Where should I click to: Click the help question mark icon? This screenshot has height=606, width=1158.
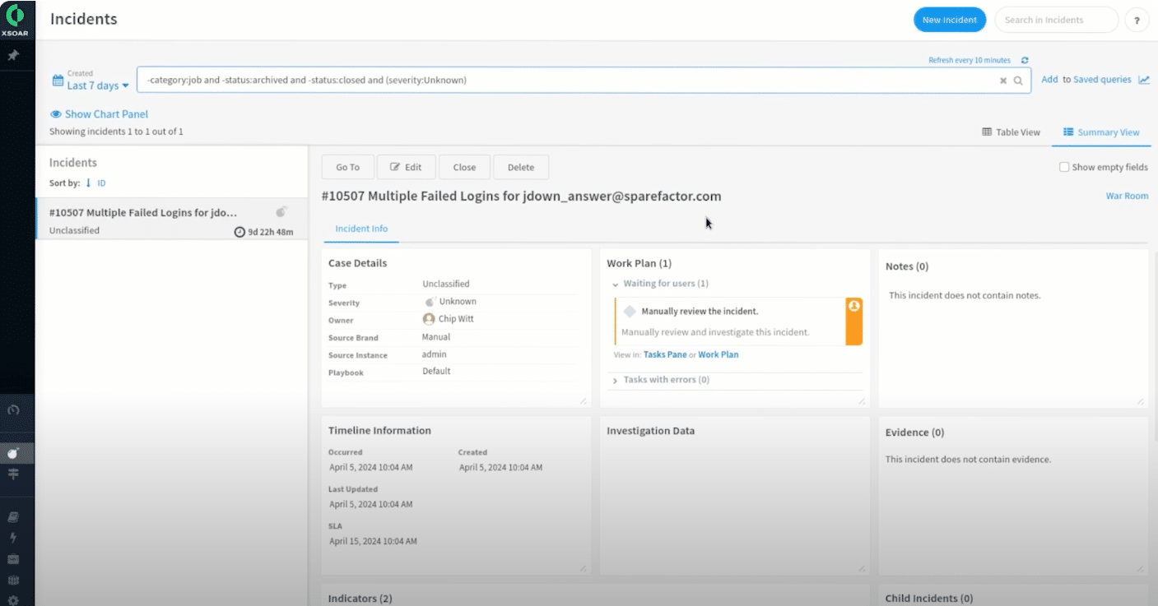pyautogui.click(x=1137, y=21)
